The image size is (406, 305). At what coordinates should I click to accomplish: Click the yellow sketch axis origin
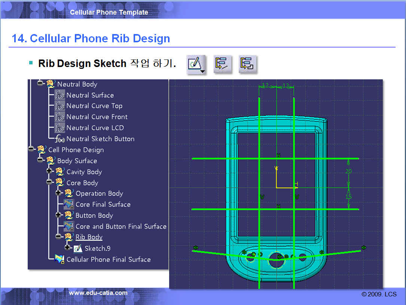pos(277,187)
